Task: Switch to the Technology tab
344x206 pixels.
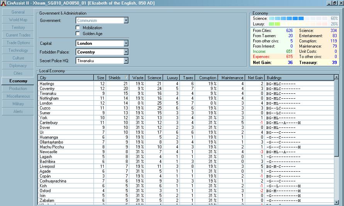Action: pyautogui.click(x=18, y=51)
